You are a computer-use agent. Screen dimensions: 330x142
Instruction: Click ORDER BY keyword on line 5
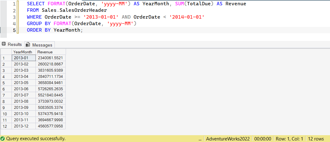click(x=39, y=30)
